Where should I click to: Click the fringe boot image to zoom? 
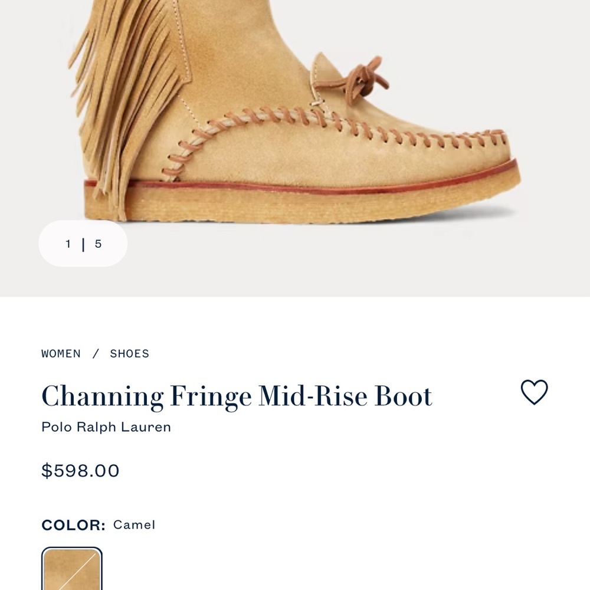tap(295, 118)
